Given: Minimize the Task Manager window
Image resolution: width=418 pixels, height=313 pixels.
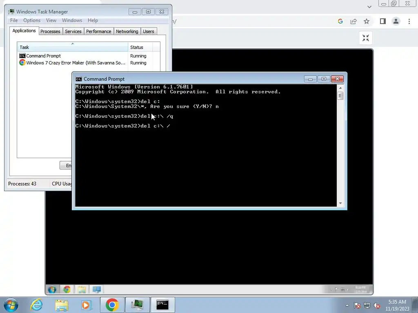Looking at the screenshot, I should [135, 12].
